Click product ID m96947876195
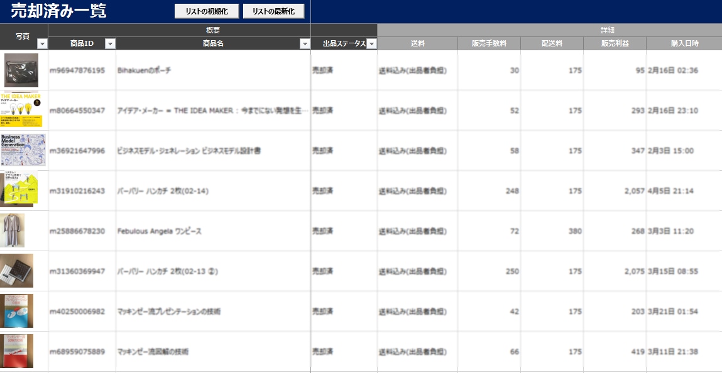 (x=77, y=70)
